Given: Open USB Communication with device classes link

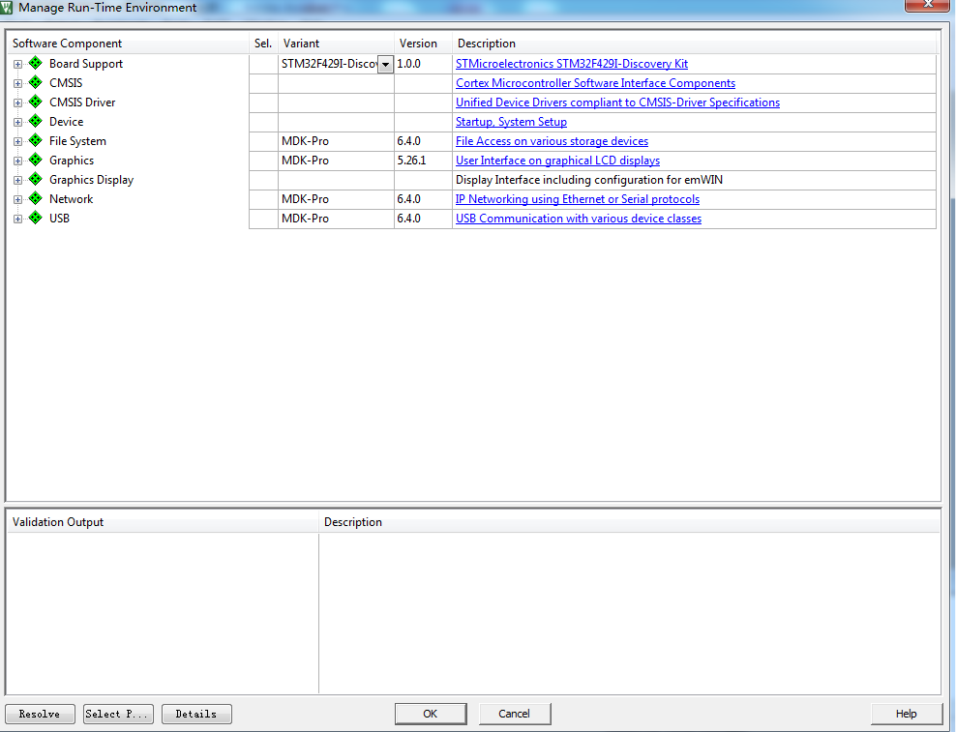Looking at the screenshot, I should point(579,219).
